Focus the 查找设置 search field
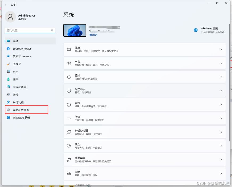Viewport: 232px width, 187px height. tap(30, 30)
